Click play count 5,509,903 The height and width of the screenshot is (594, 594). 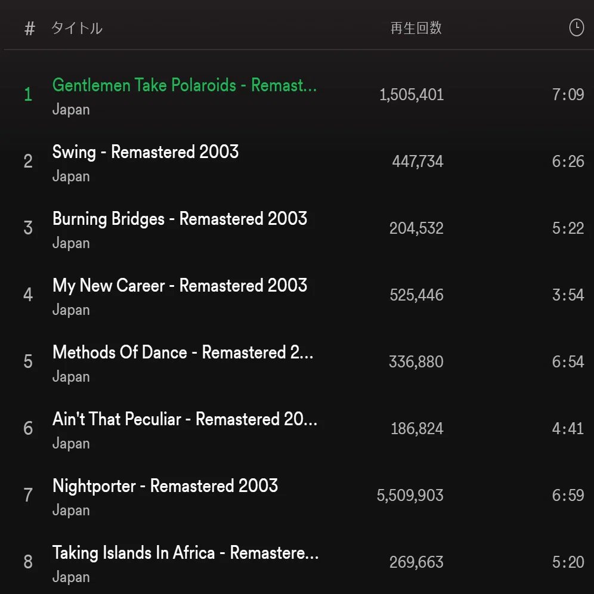pyautogui.click(x=410, y=495)
